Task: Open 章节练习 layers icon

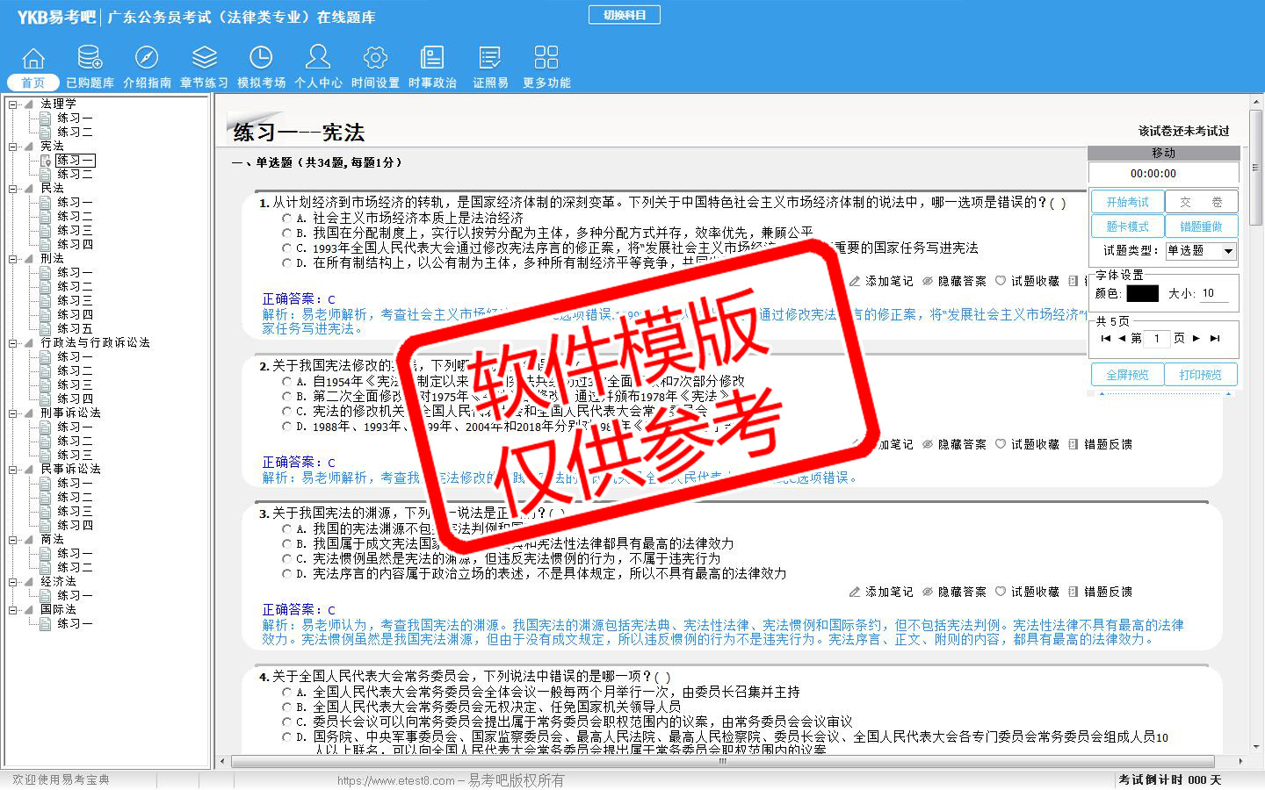Action: 204,58
